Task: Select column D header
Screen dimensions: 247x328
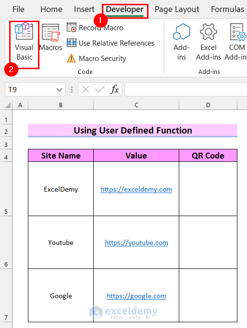Action: coord(208,105)
